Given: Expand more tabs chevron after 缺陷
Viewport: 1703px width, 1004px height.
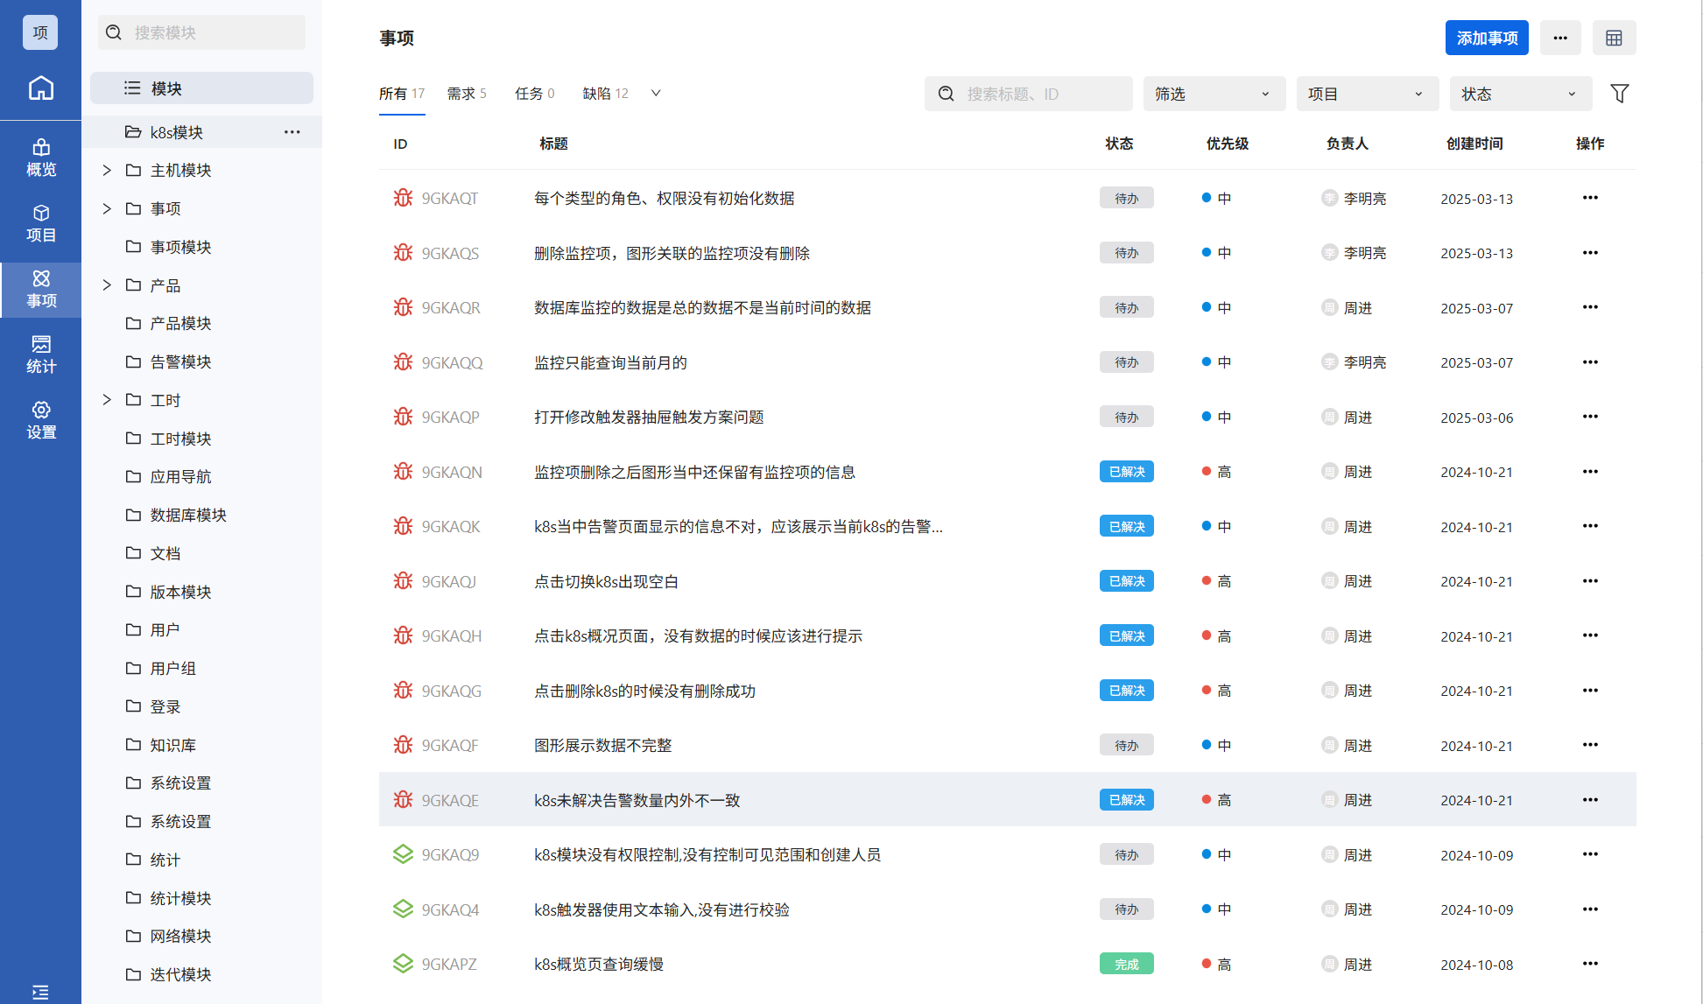Looking at the screenshot, I should [656, 93].
